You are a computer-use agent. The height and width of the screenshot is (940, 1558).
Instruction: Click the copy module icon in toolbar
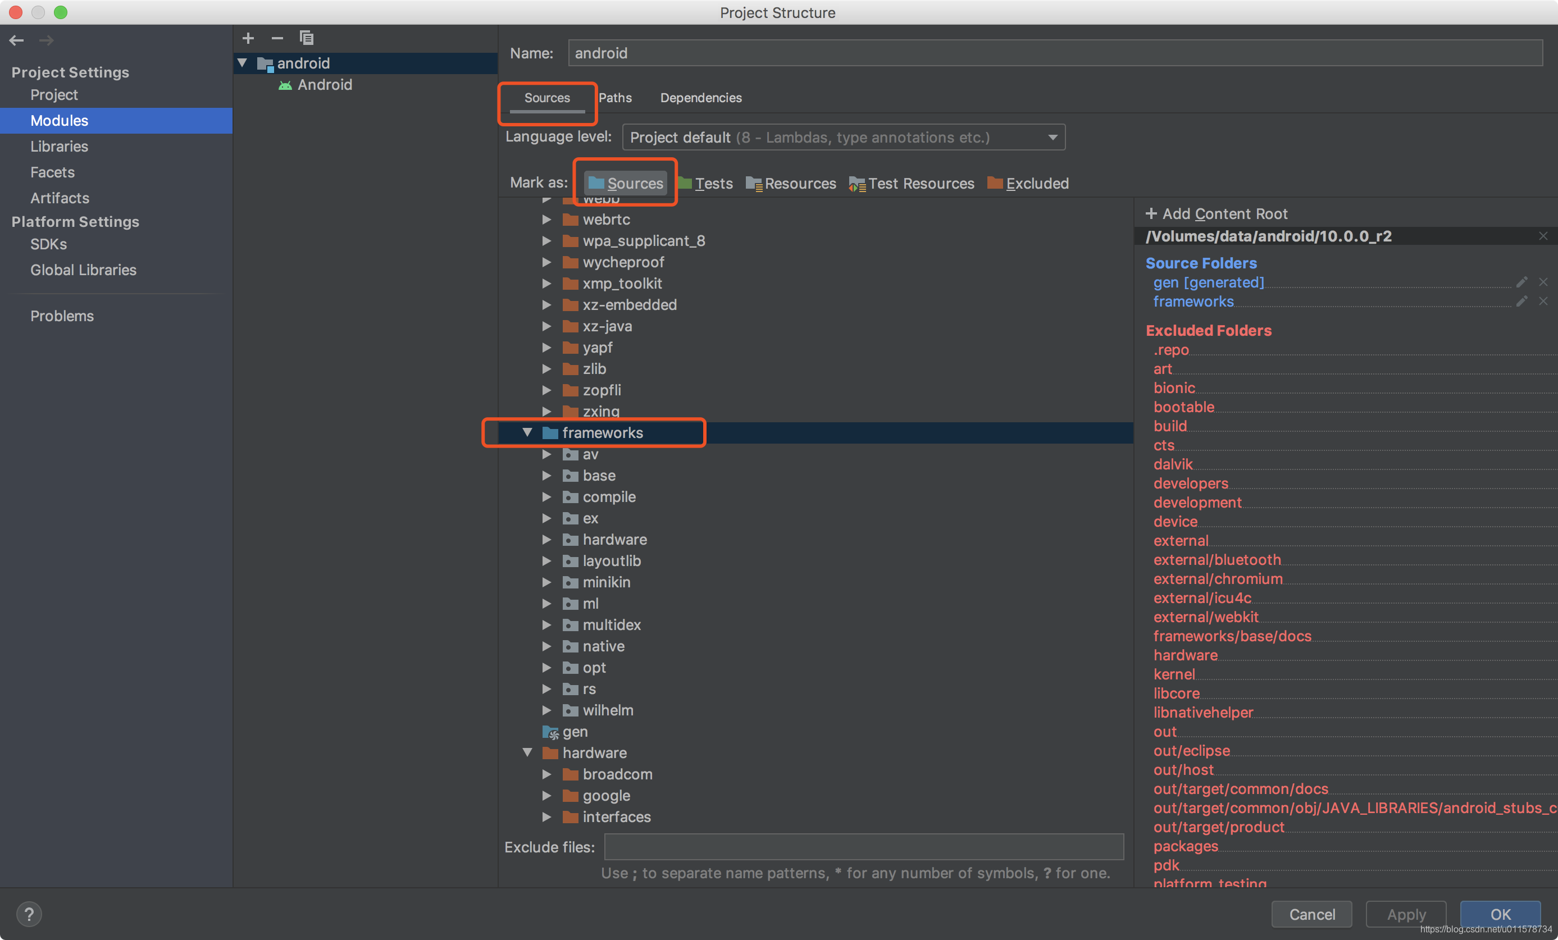307,38
